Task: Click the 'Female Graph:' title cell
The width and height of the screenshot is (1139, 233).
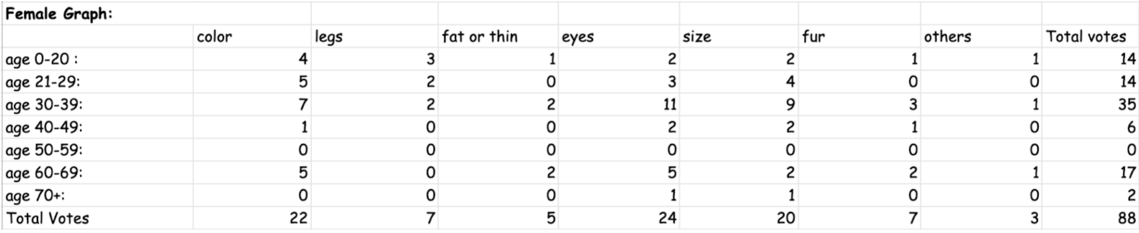Action: [x=59, y=13]
